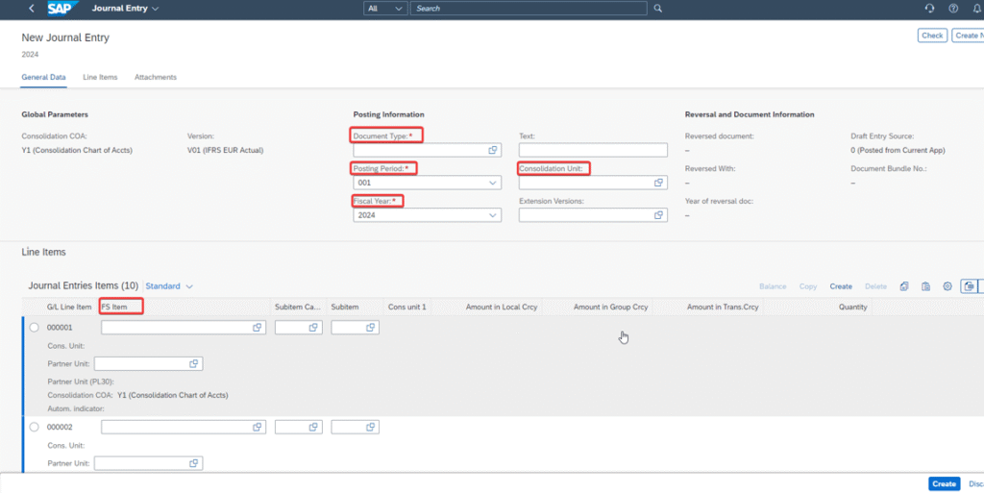The height and width of the screenshot is (493, 984).
Task: Click the Cons unit 1 column header
Action: click(x=406, y=307)
